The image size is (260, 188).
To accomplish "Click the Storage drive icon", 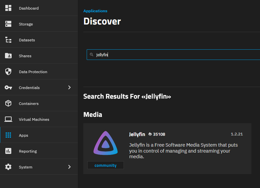I will 8,24.
